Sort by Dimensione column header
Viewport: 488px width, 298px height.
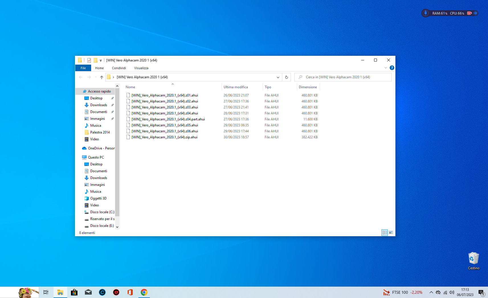pos(308,87)
